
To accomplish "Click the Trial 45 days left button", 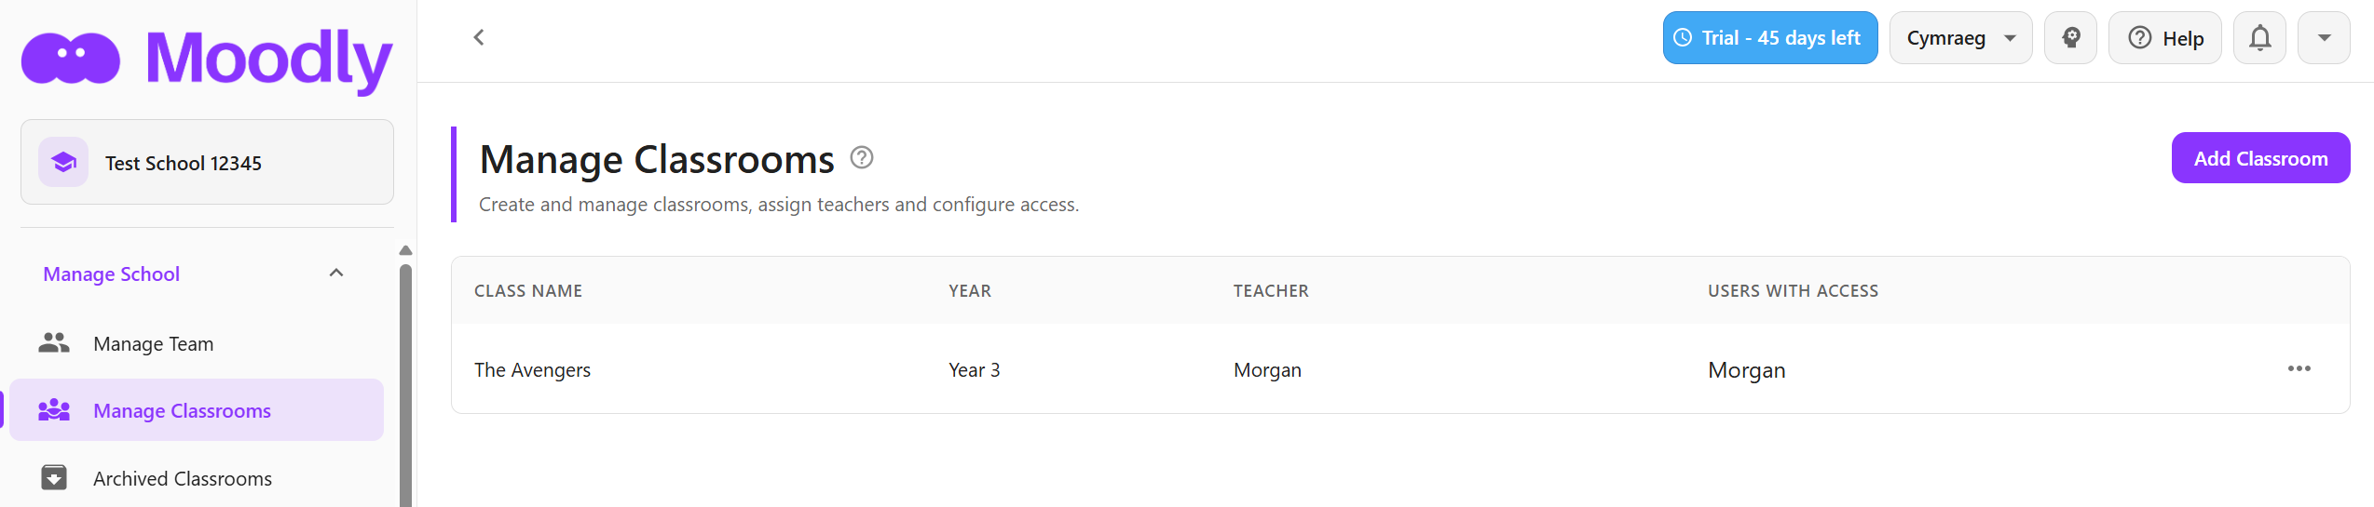I will [x=1769, y=38].
